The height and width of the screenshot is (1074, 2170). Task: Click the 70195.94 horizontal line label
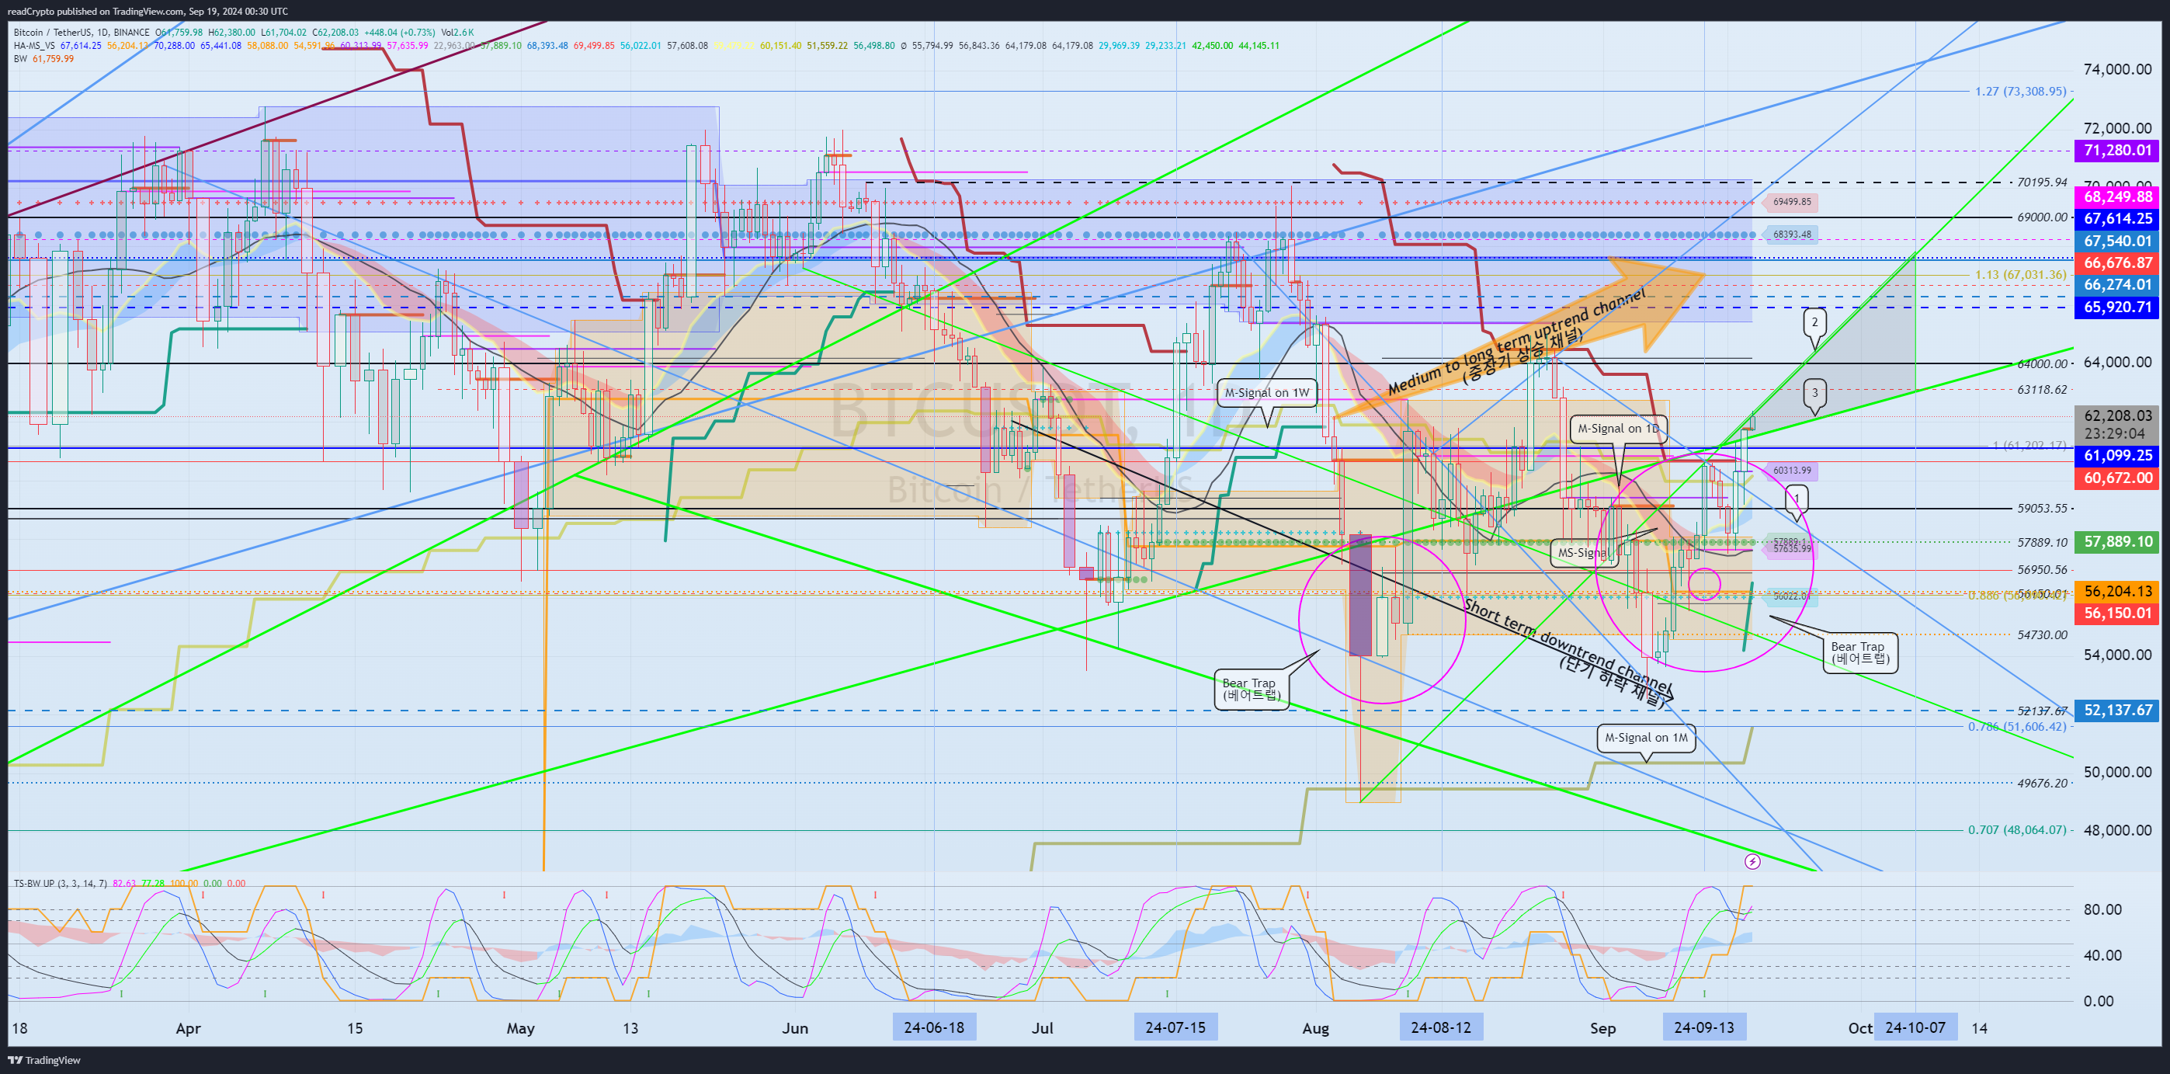2042,182
